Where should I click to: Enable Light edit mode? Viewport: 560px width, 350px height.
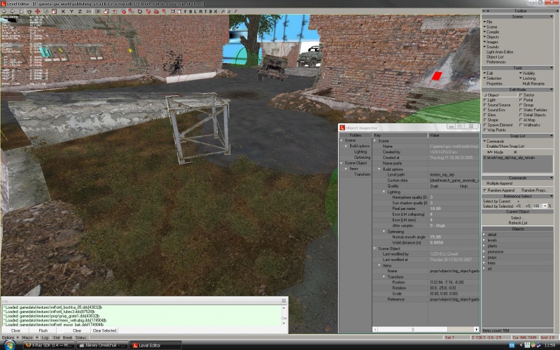pyautogui.click(x=492, y=99)
